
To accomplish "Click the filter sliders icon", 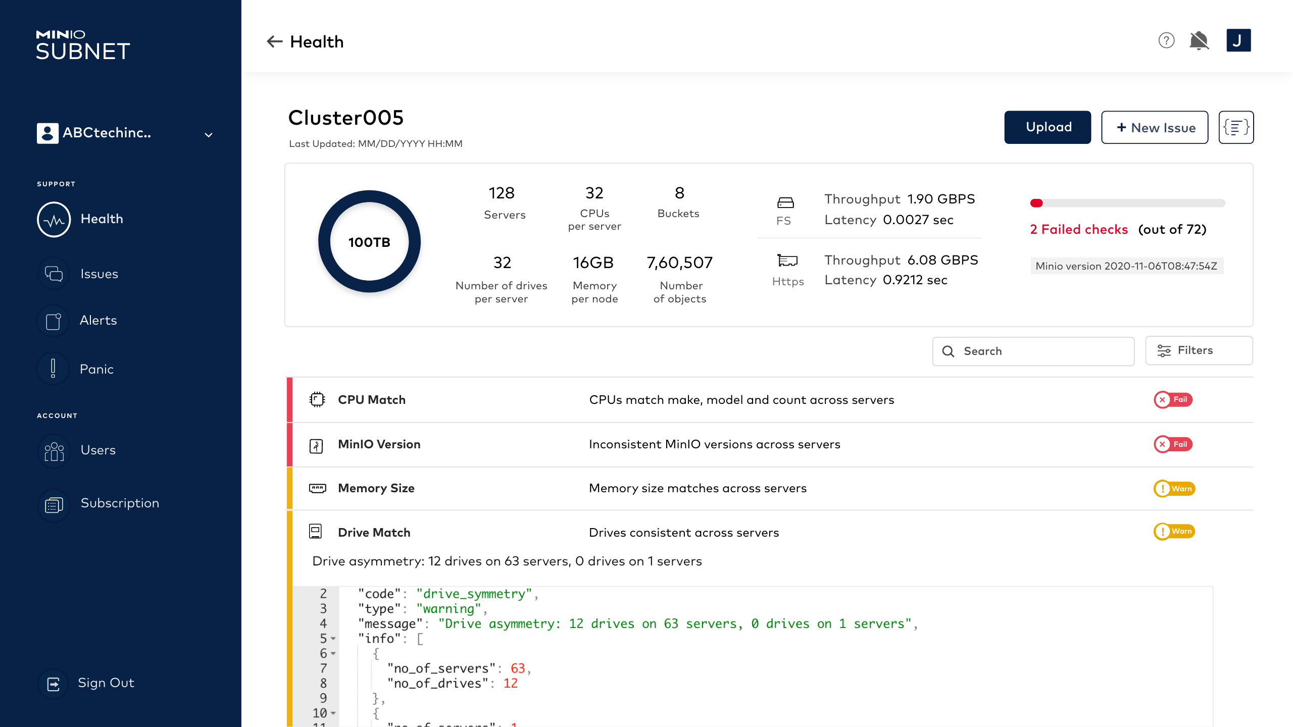I will click(1164, 350).
